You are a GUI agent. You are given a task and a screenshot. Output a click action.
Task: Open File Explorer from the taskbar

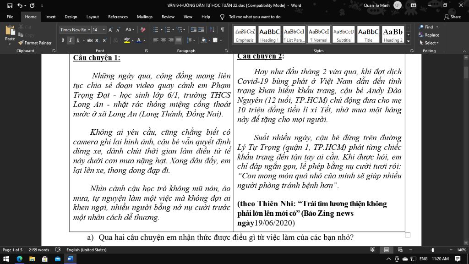pos(32,258)
